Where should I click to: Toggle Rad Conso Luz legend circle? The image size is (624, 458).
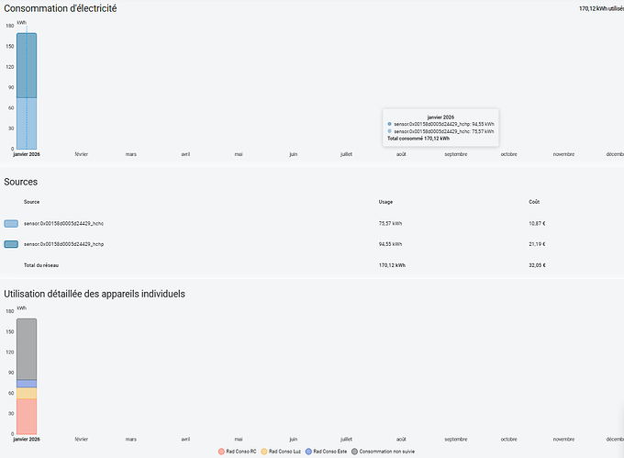click(x=264, y=452)
